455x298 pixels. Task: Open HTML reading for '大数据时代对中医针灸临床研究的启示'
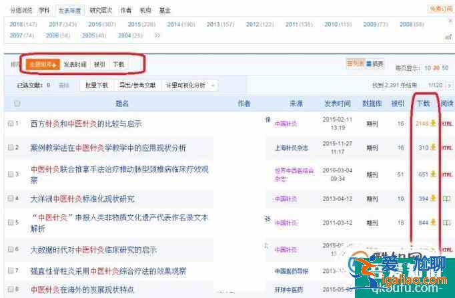[x=448, y=249]
